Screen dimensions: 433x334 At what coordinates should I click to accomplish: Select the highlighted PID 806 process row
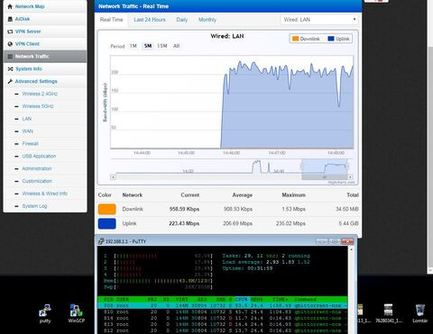(223, 306)
